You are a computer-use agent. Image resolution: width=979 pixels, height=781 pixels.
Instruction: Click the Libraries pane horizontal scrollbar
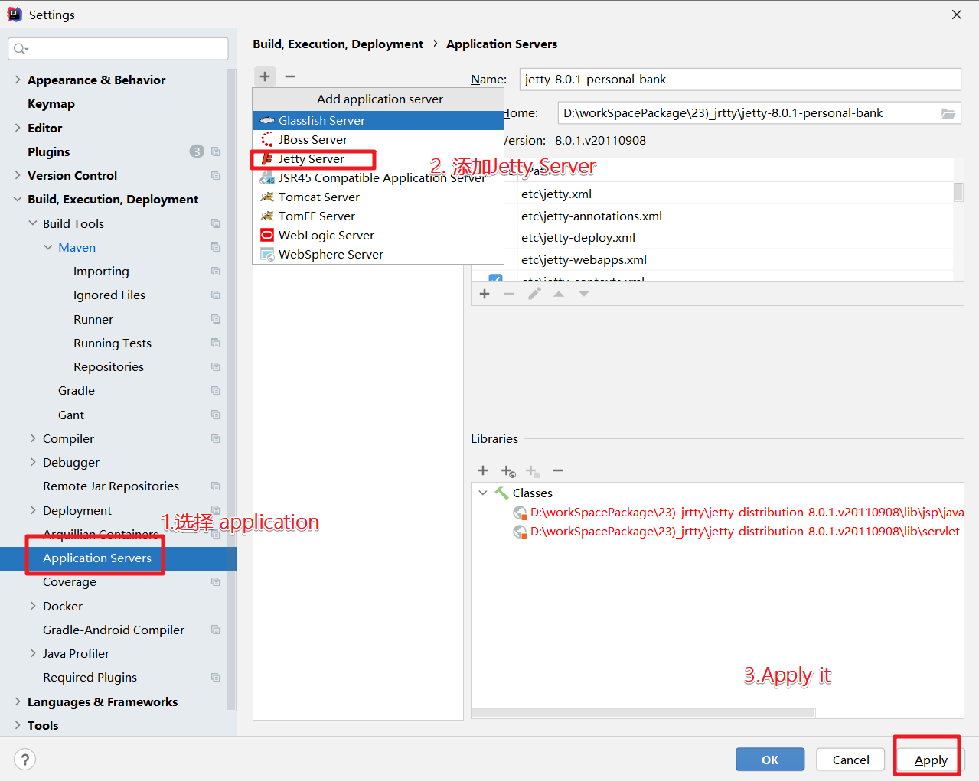[643, 713]
